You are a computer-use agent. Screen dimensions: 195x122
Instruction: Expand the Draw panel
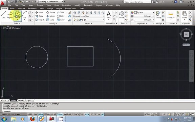click(17, 23)
